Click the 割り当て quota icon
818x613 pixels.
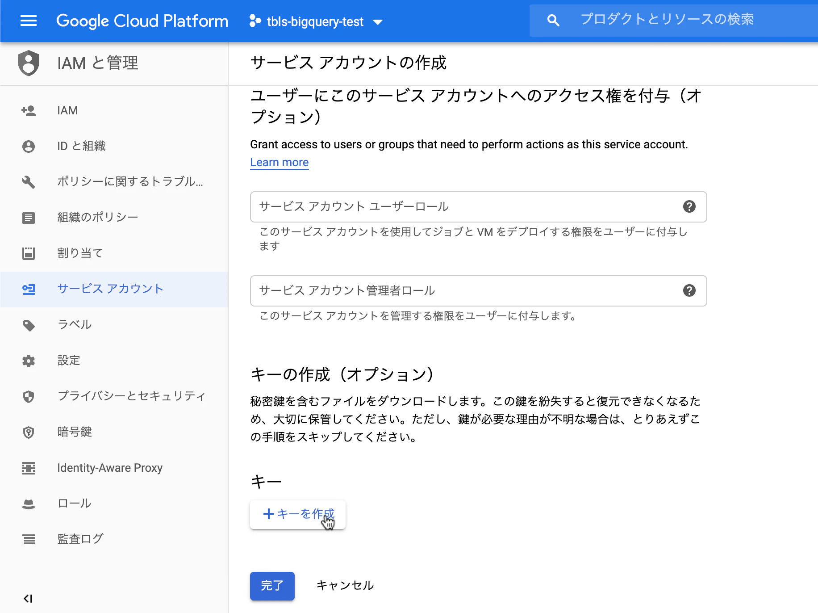click(x=29, y=253)
